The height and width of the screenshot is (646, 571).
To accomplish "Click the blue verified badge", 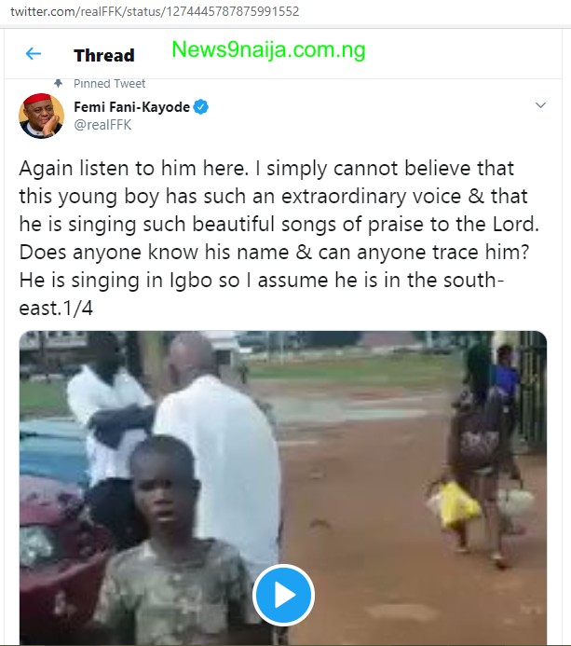I will pos(200,107).
